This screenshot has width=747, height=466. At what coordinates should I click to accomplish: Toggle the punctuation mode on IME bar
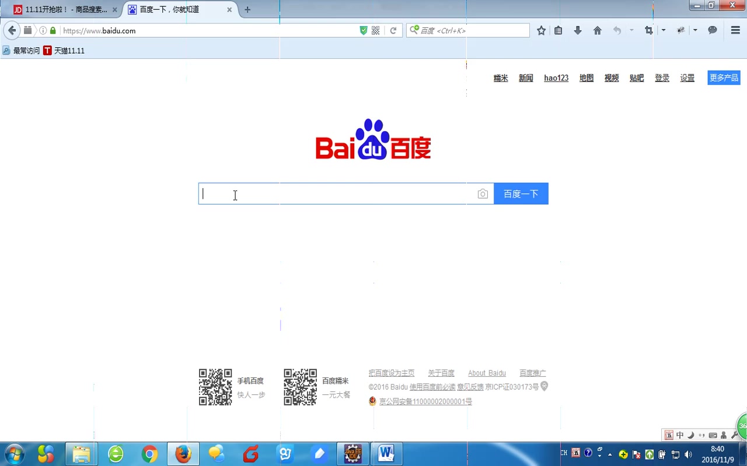[701, 435]
